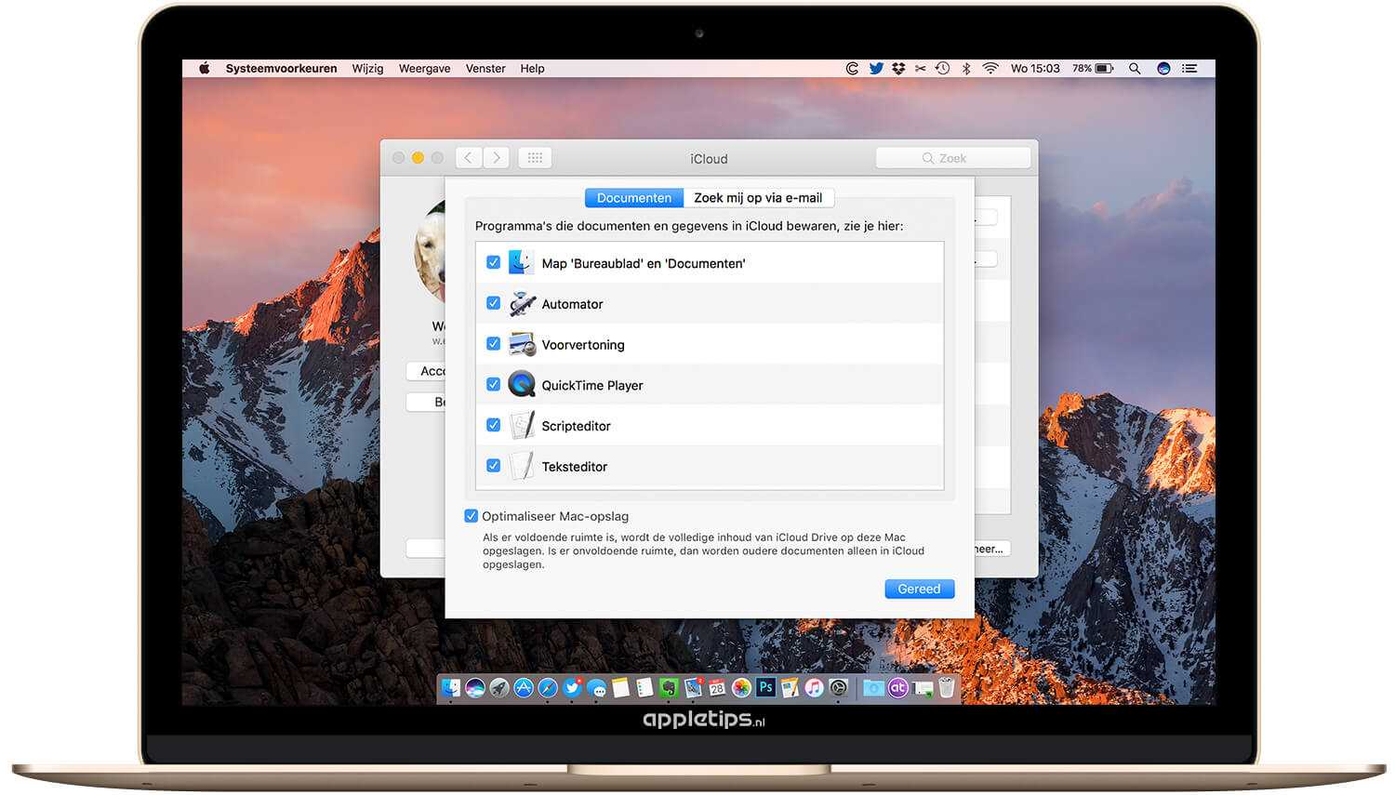Click Bluetooth icon in menu bar
Image resolution: width=1395 pixels, height=795 pixels.
pyautogui.click(x=966, y=69)
